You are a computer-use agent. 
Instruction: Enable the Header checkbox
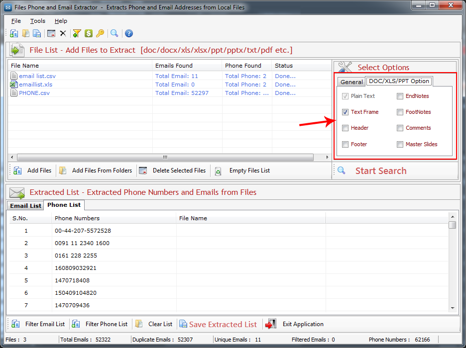pyautogui.click(x=345, y=128)
